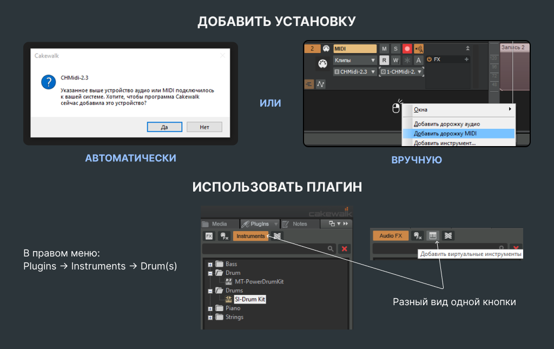Open the 1-CHMidi-2. output dropdown

tap(401, 72)
